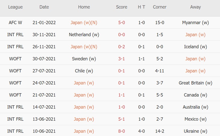
Task: Click the Score column header
Action: pos(122,7)
